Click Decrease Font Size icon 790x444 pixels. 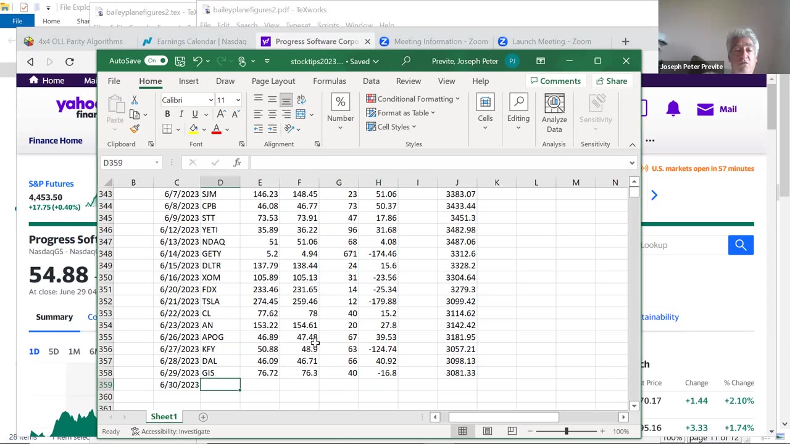(235, 114)
